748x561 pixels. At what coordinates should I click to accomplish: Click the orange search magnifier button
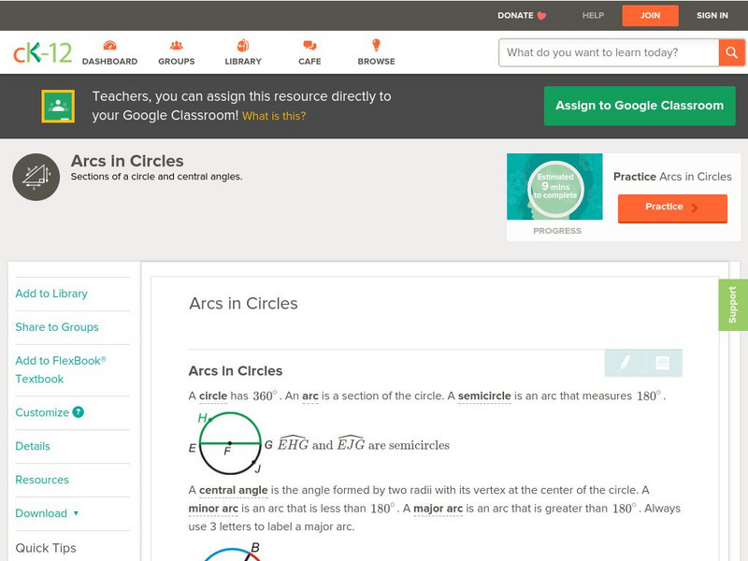731,52
